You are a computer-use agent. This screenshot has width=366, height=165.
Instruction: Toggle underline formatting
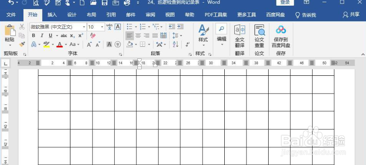(50, 36)
